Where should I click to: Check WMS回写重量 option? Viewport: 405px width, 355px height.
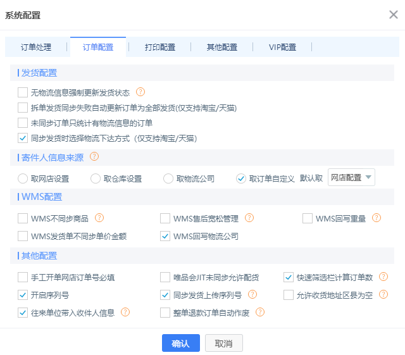coord(308,218)
